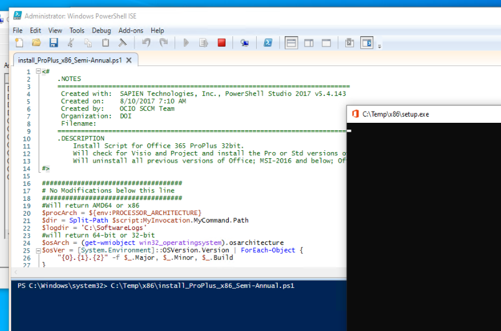501x331 pixels.
Task: Click the Show Command Window icon
Action: point(349,42)
